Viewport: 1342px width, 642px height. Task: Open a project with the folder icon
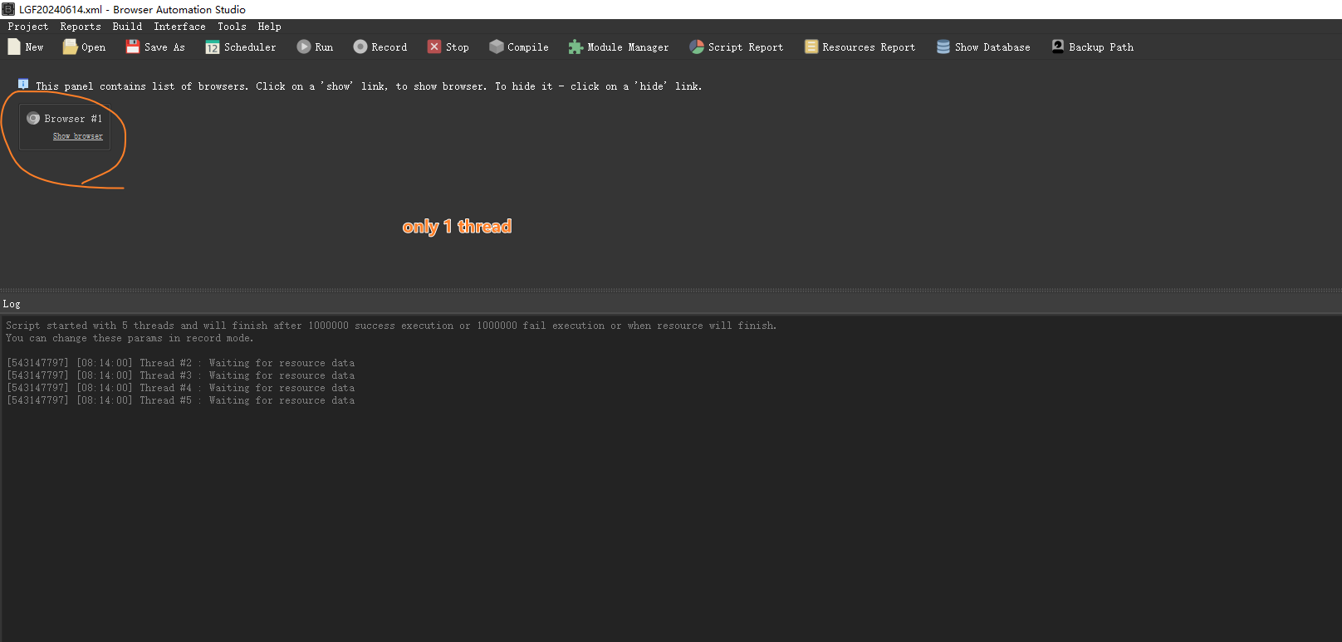tap(70, 47)
